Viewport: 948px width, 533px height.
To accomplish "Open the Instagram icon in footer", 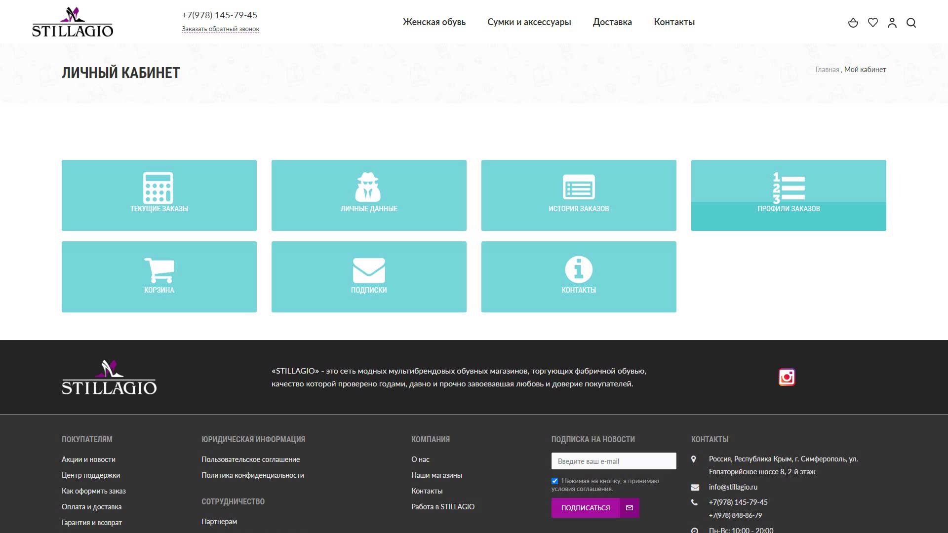I will click(x=787, y=377).
